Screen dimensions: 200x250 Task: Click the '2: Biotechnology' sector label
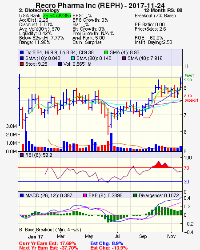[x=39, y=10]
